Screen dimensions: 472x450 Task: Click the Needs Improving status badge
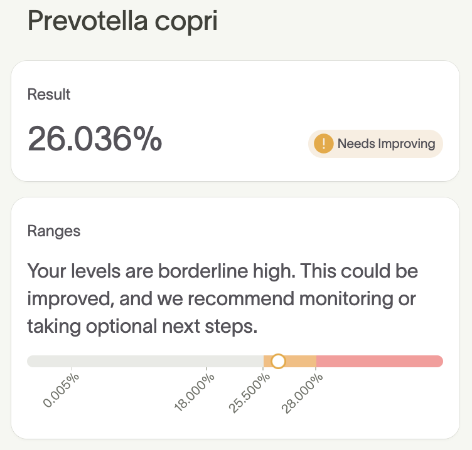point(375,144)
